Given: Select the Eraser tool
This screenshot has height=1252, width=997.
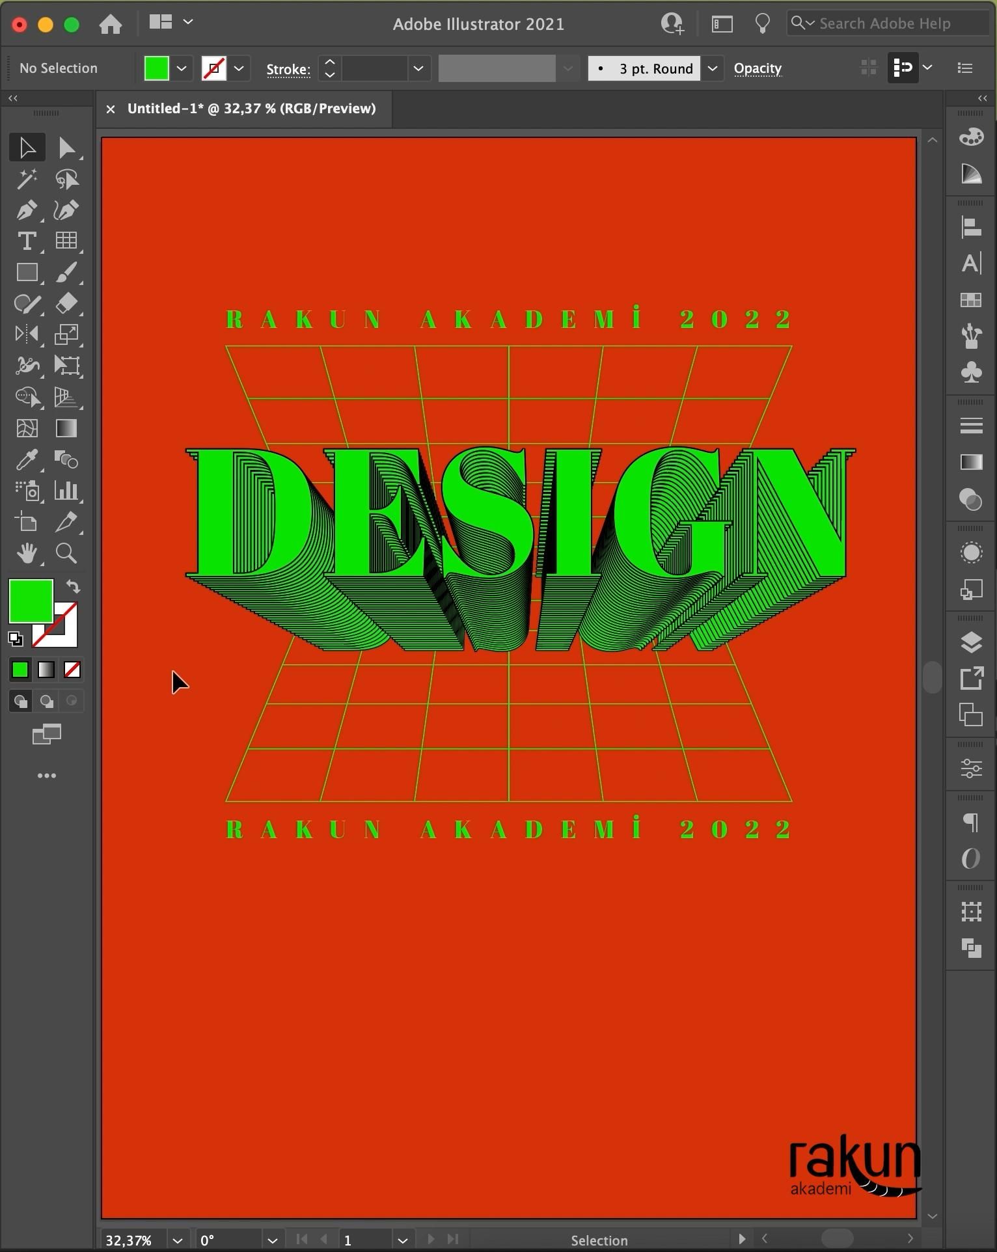Looking at the screenshot, I should pyautogui.click(x=66, y=303).
